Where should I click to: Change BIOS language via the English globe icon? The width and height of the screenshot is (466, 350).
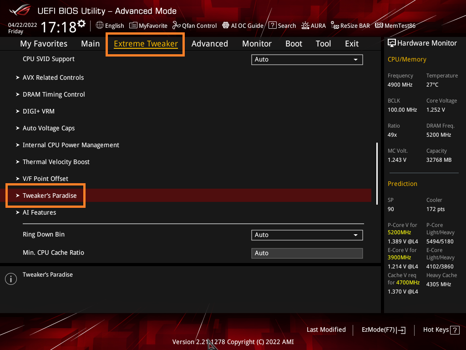110,26
